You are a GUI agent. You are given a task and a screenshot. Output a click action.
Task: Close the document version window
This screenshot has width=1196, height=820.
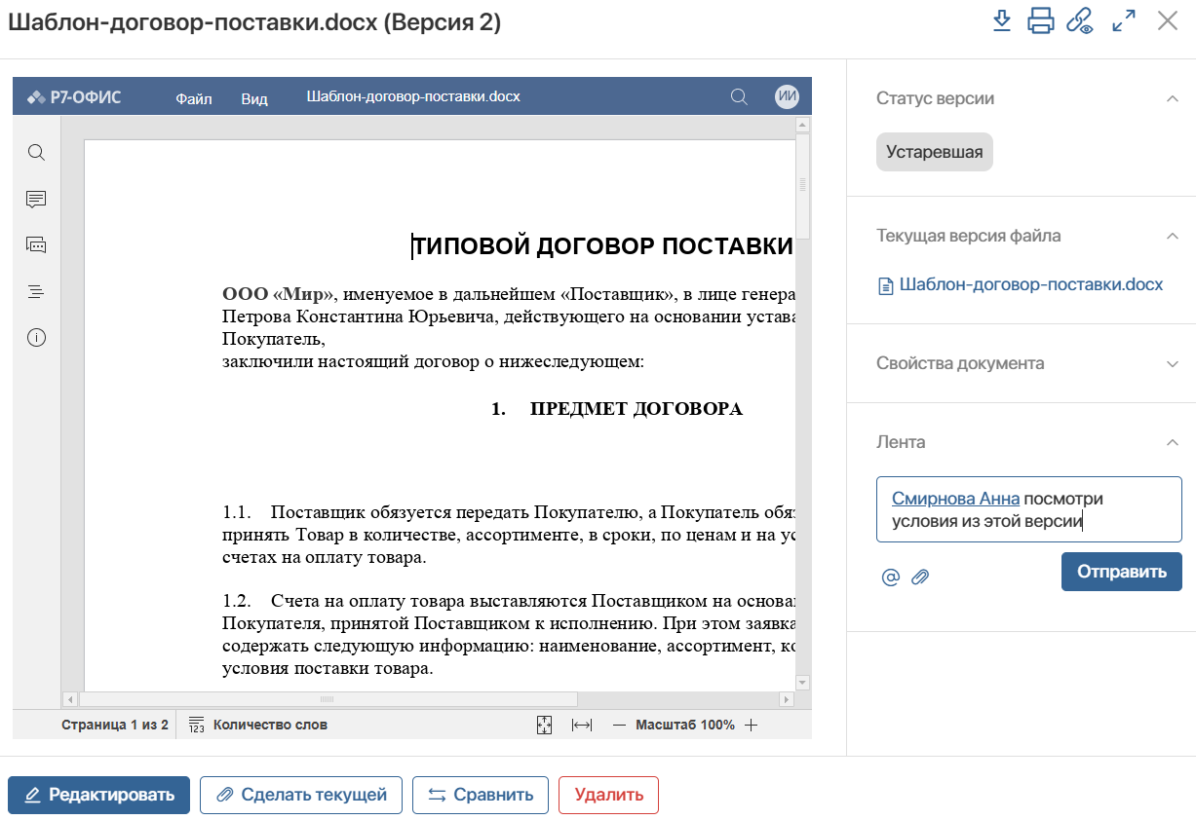(x=1168, y=20)
